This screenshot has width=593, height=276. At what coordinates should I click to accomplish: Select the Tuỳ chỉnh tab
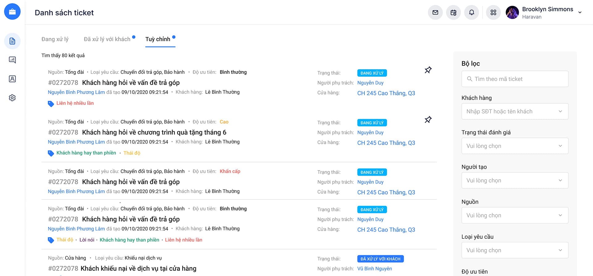[158, 39]
